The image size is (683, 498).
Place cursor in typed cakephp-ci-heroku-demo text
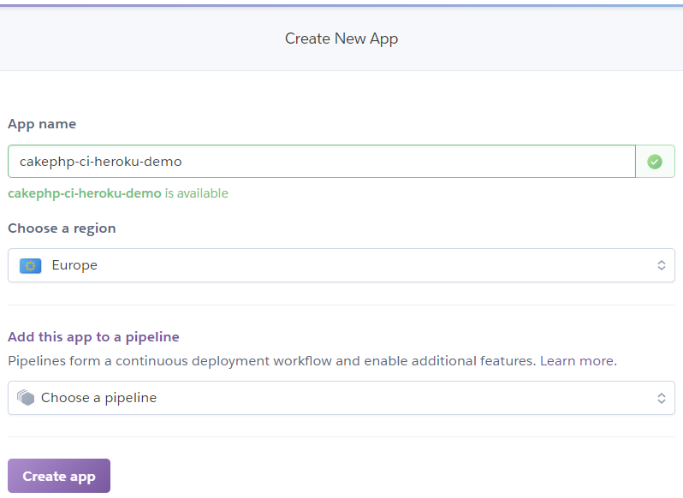[x=101, y=162]
